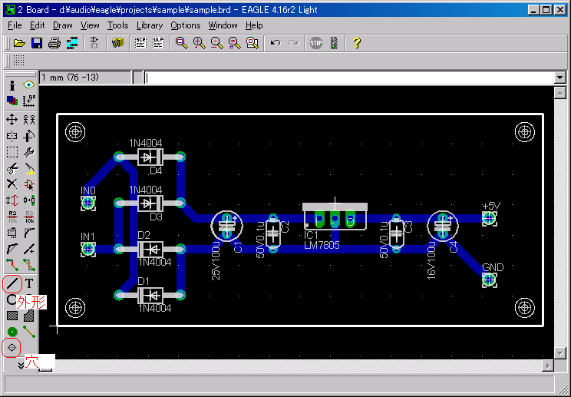
Task: Select the Group selection tool
Action: [x=12, y=152]
